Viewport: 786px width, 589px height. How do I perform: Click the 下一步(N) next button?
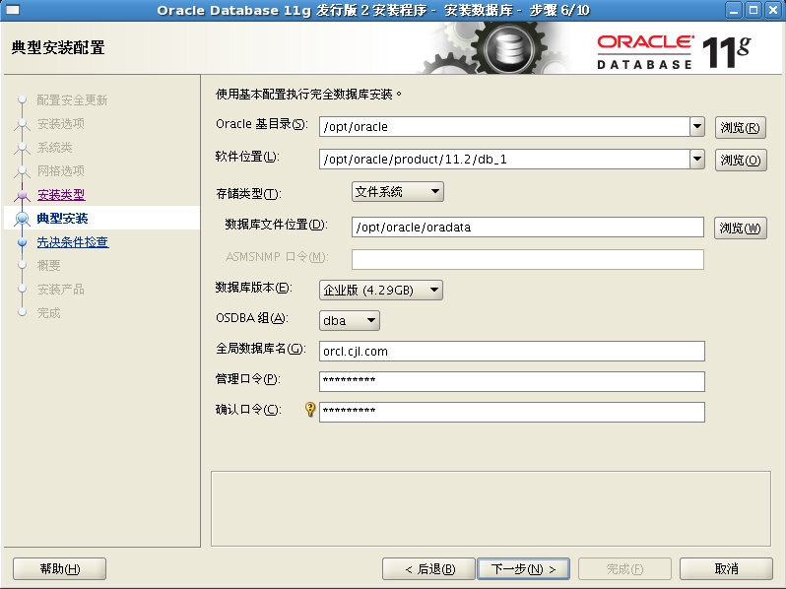(x=523, y=569)
